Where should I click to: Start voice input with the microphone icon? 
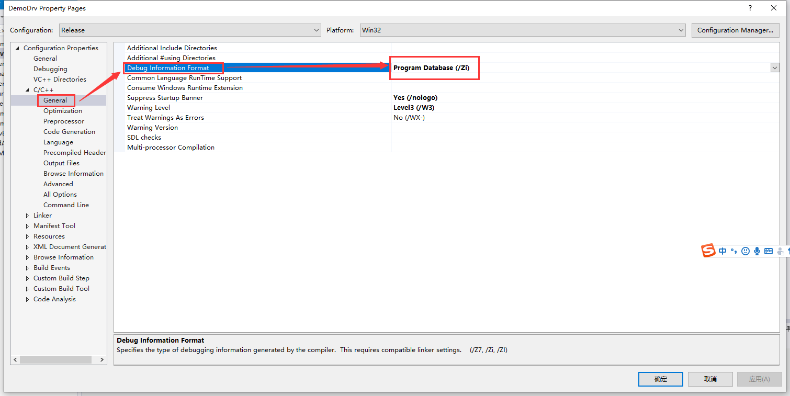point(757,251)
